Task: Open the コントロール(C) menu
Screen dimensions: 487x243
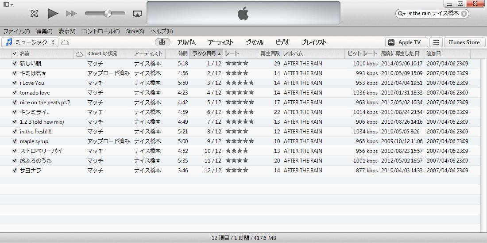Action: pyautogui.click(x=100, y=31)
